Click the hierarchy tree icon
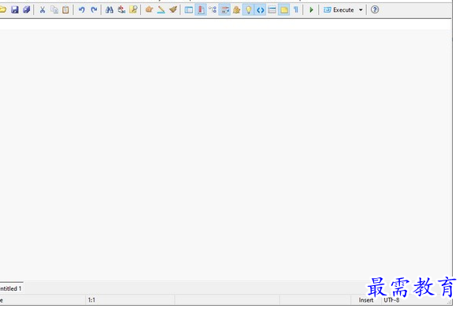The height and width of the screenshot is (312, 463). [x=213, y=9]
